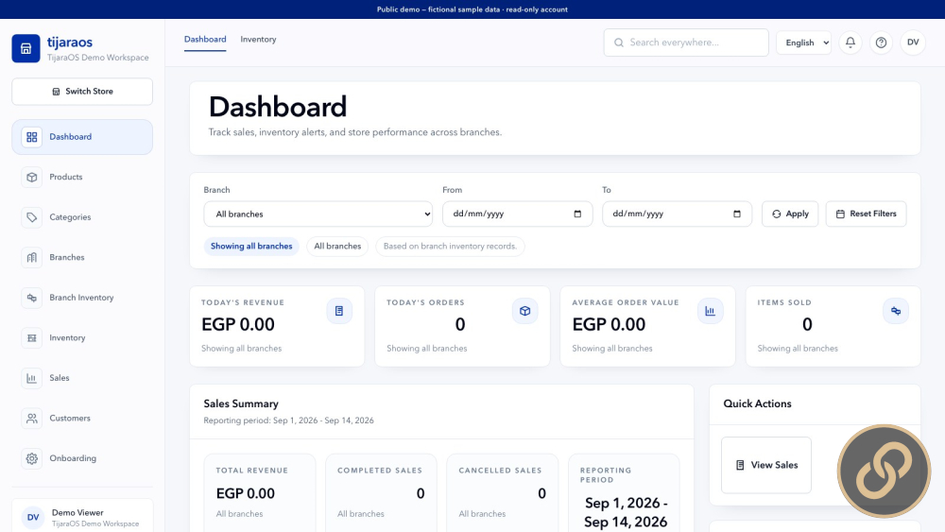Click the tijaraos store logo icon

pos(26,48)
